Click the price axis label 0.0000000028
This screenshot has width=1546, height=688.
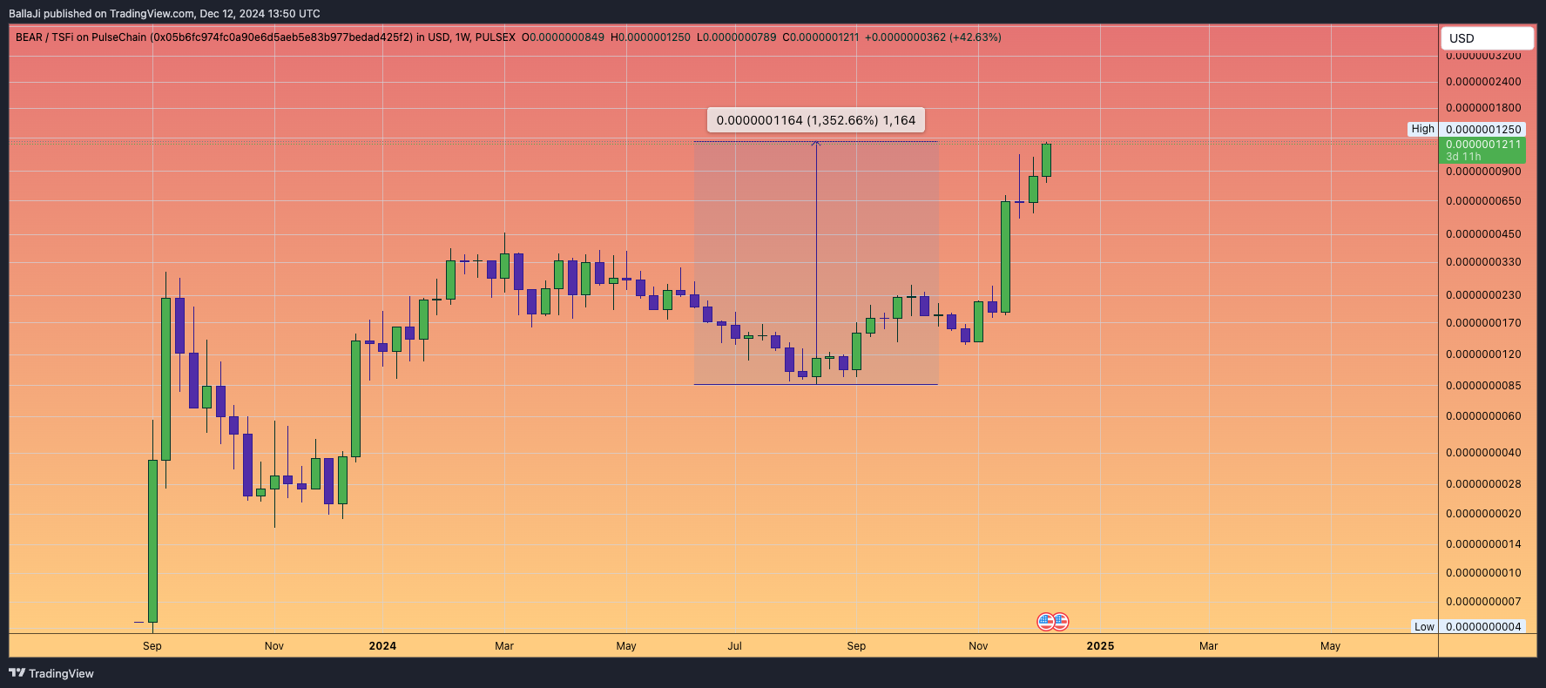point(1483,484)
